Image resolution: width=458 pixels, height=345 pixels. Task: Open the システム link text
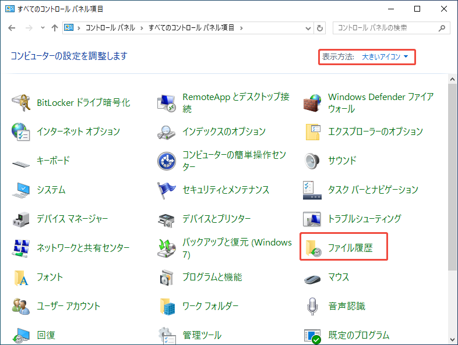[x=51, y=190]
